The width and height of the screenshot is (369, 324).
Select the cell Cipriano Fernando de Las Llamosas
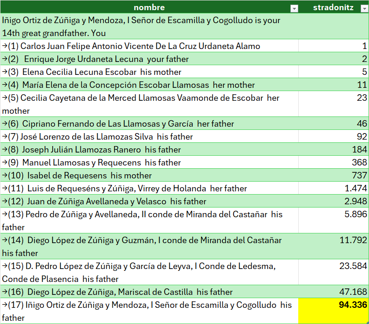(x=149, y=123)
